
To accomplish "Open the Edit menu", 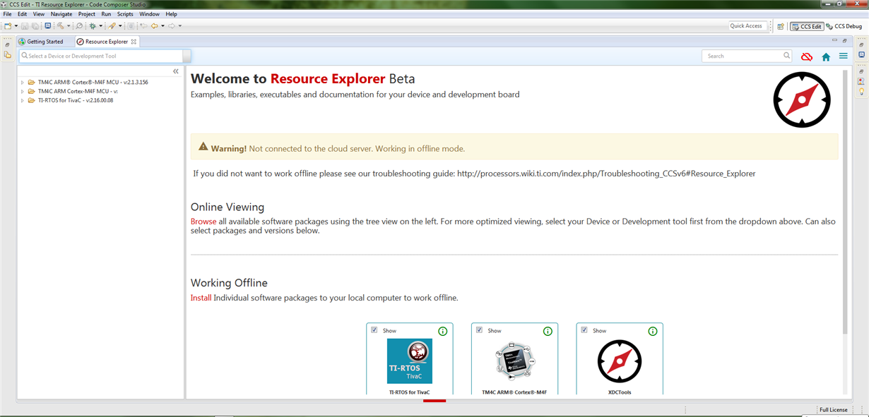I will pyautogui.click(x=23, y=14).
